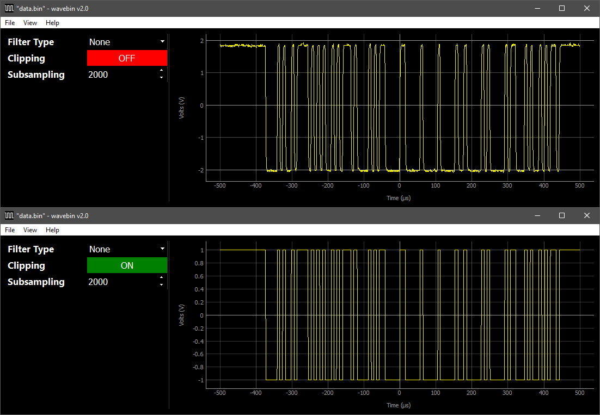600x415 pixels.
Task: Open the File menu in the top window
Action: (10, 23)
